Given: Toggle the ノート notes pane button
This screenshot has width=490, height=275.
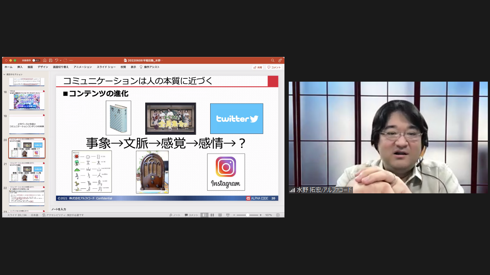Looking at the screenshot, I should pos(175,215).
